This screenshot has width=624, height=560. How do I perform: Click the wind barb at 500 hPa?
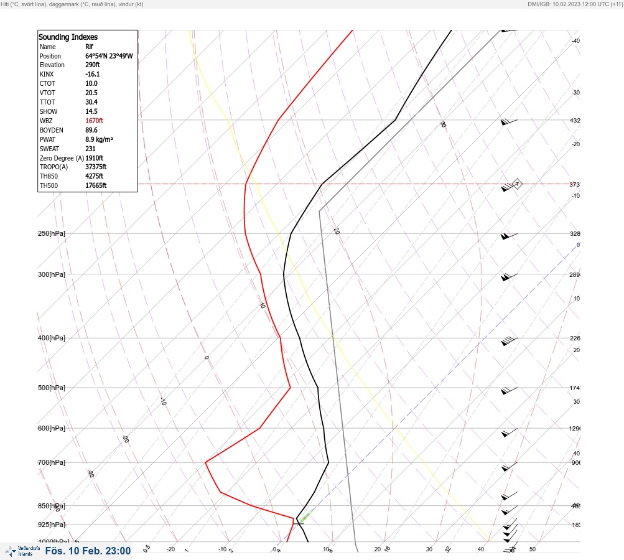click(509, 391)
